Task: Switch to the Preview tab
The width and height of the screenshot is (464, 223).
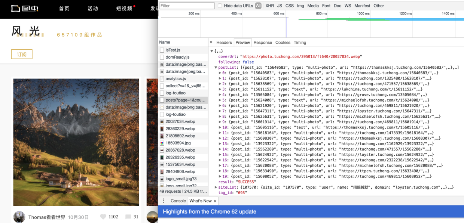Action: (242, 43)
